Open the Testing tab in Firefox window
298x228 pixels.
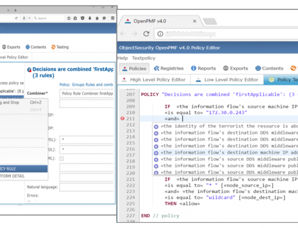point(60,47)
